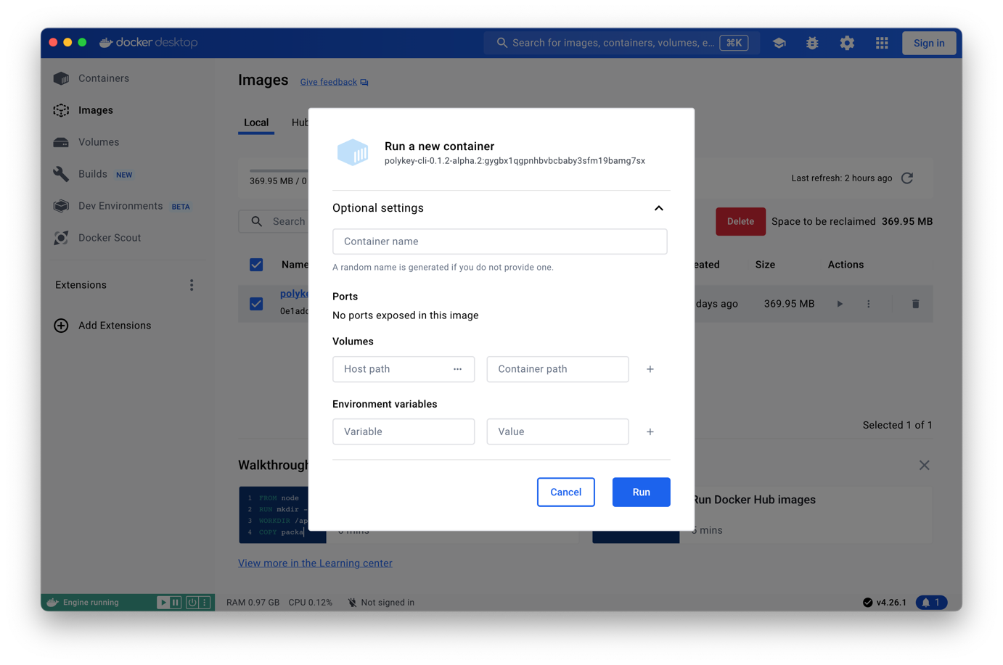Open the extensions grid icon
Image resolution: width=1003 pixels, height=665 pixels.
coord(882,43)
